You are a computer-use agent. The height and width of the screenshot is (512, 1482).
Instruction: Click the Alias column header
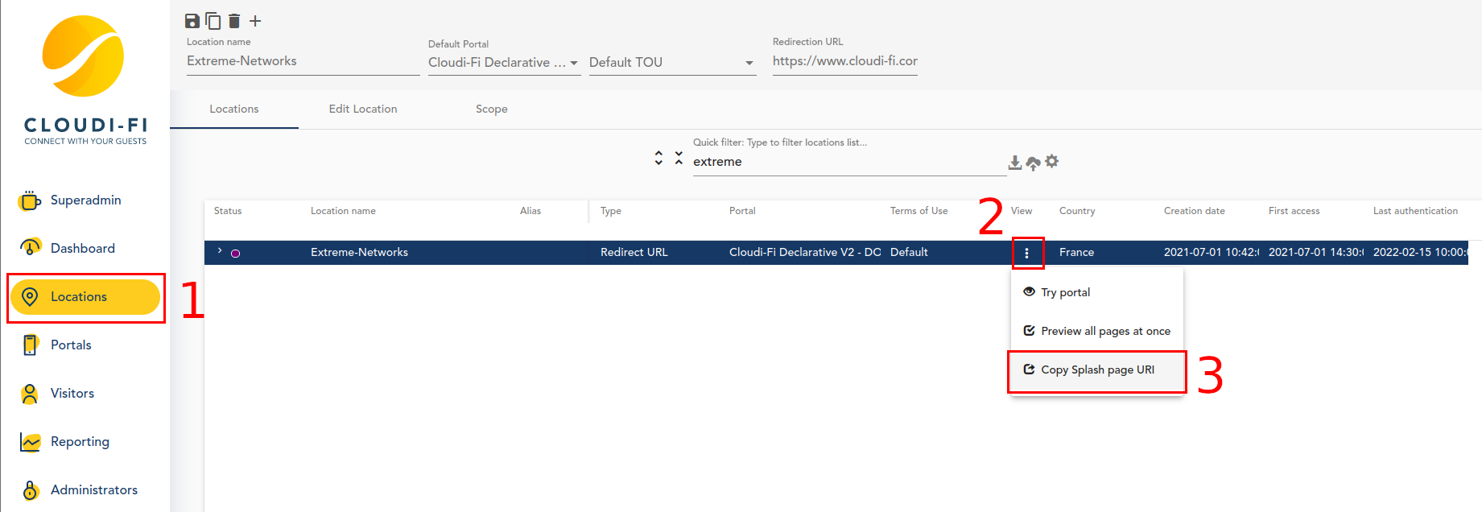click(x=530, y=211)
